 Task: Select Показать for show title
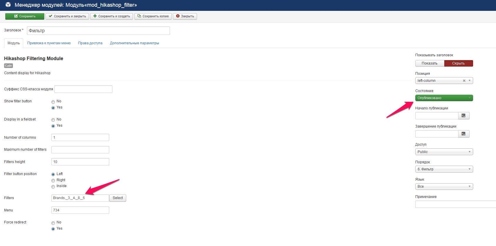[x=430, y=63]
